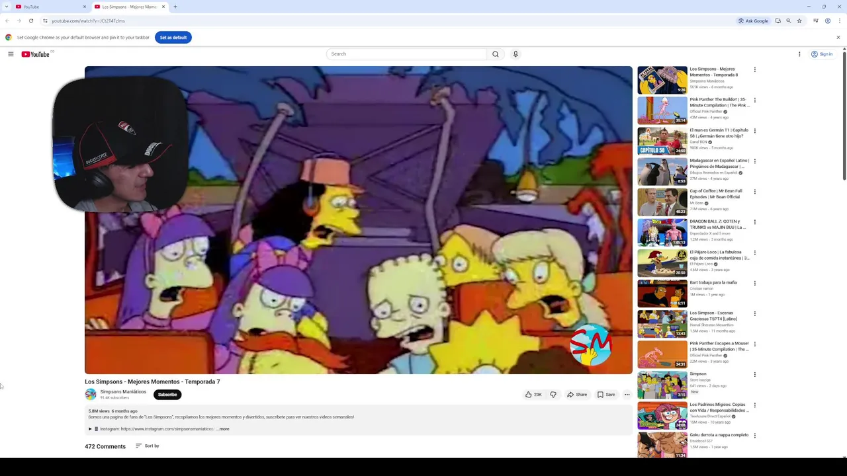Screen dimensions: 847x476
Task: Close the Los Simpsons tab
Action: pyautogui.click(x=163, y=7)
